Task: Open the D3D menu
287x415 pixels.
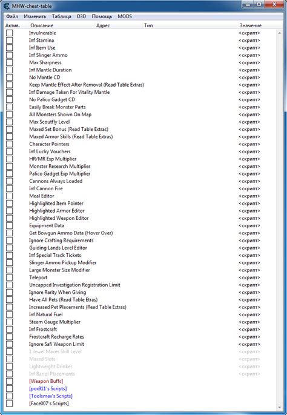Action: click(82, 16)
